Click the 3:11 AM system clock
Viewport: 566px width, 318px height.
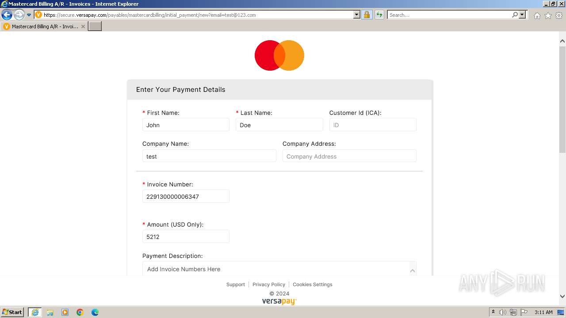pyautogui.click(x=543, y=312)
